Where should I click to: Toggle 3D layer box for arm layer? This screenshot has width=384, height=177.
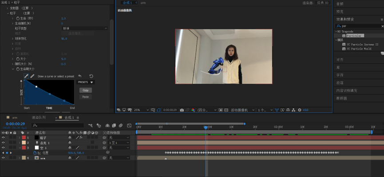coord(96,158)
